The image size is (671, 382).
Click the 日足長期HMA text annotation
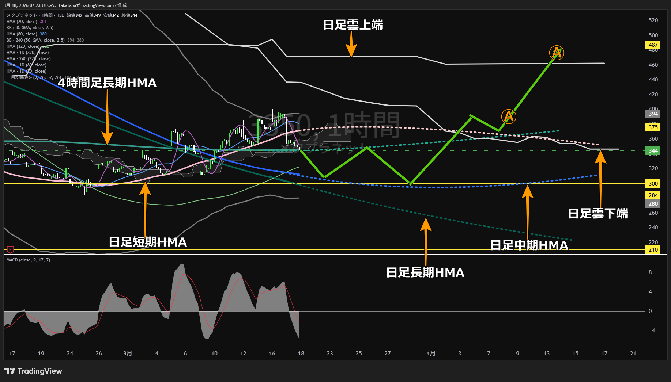425,272
